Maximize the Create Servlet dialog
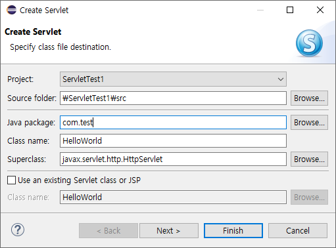This screenshot has height=248, width=336. pos(290,10)
